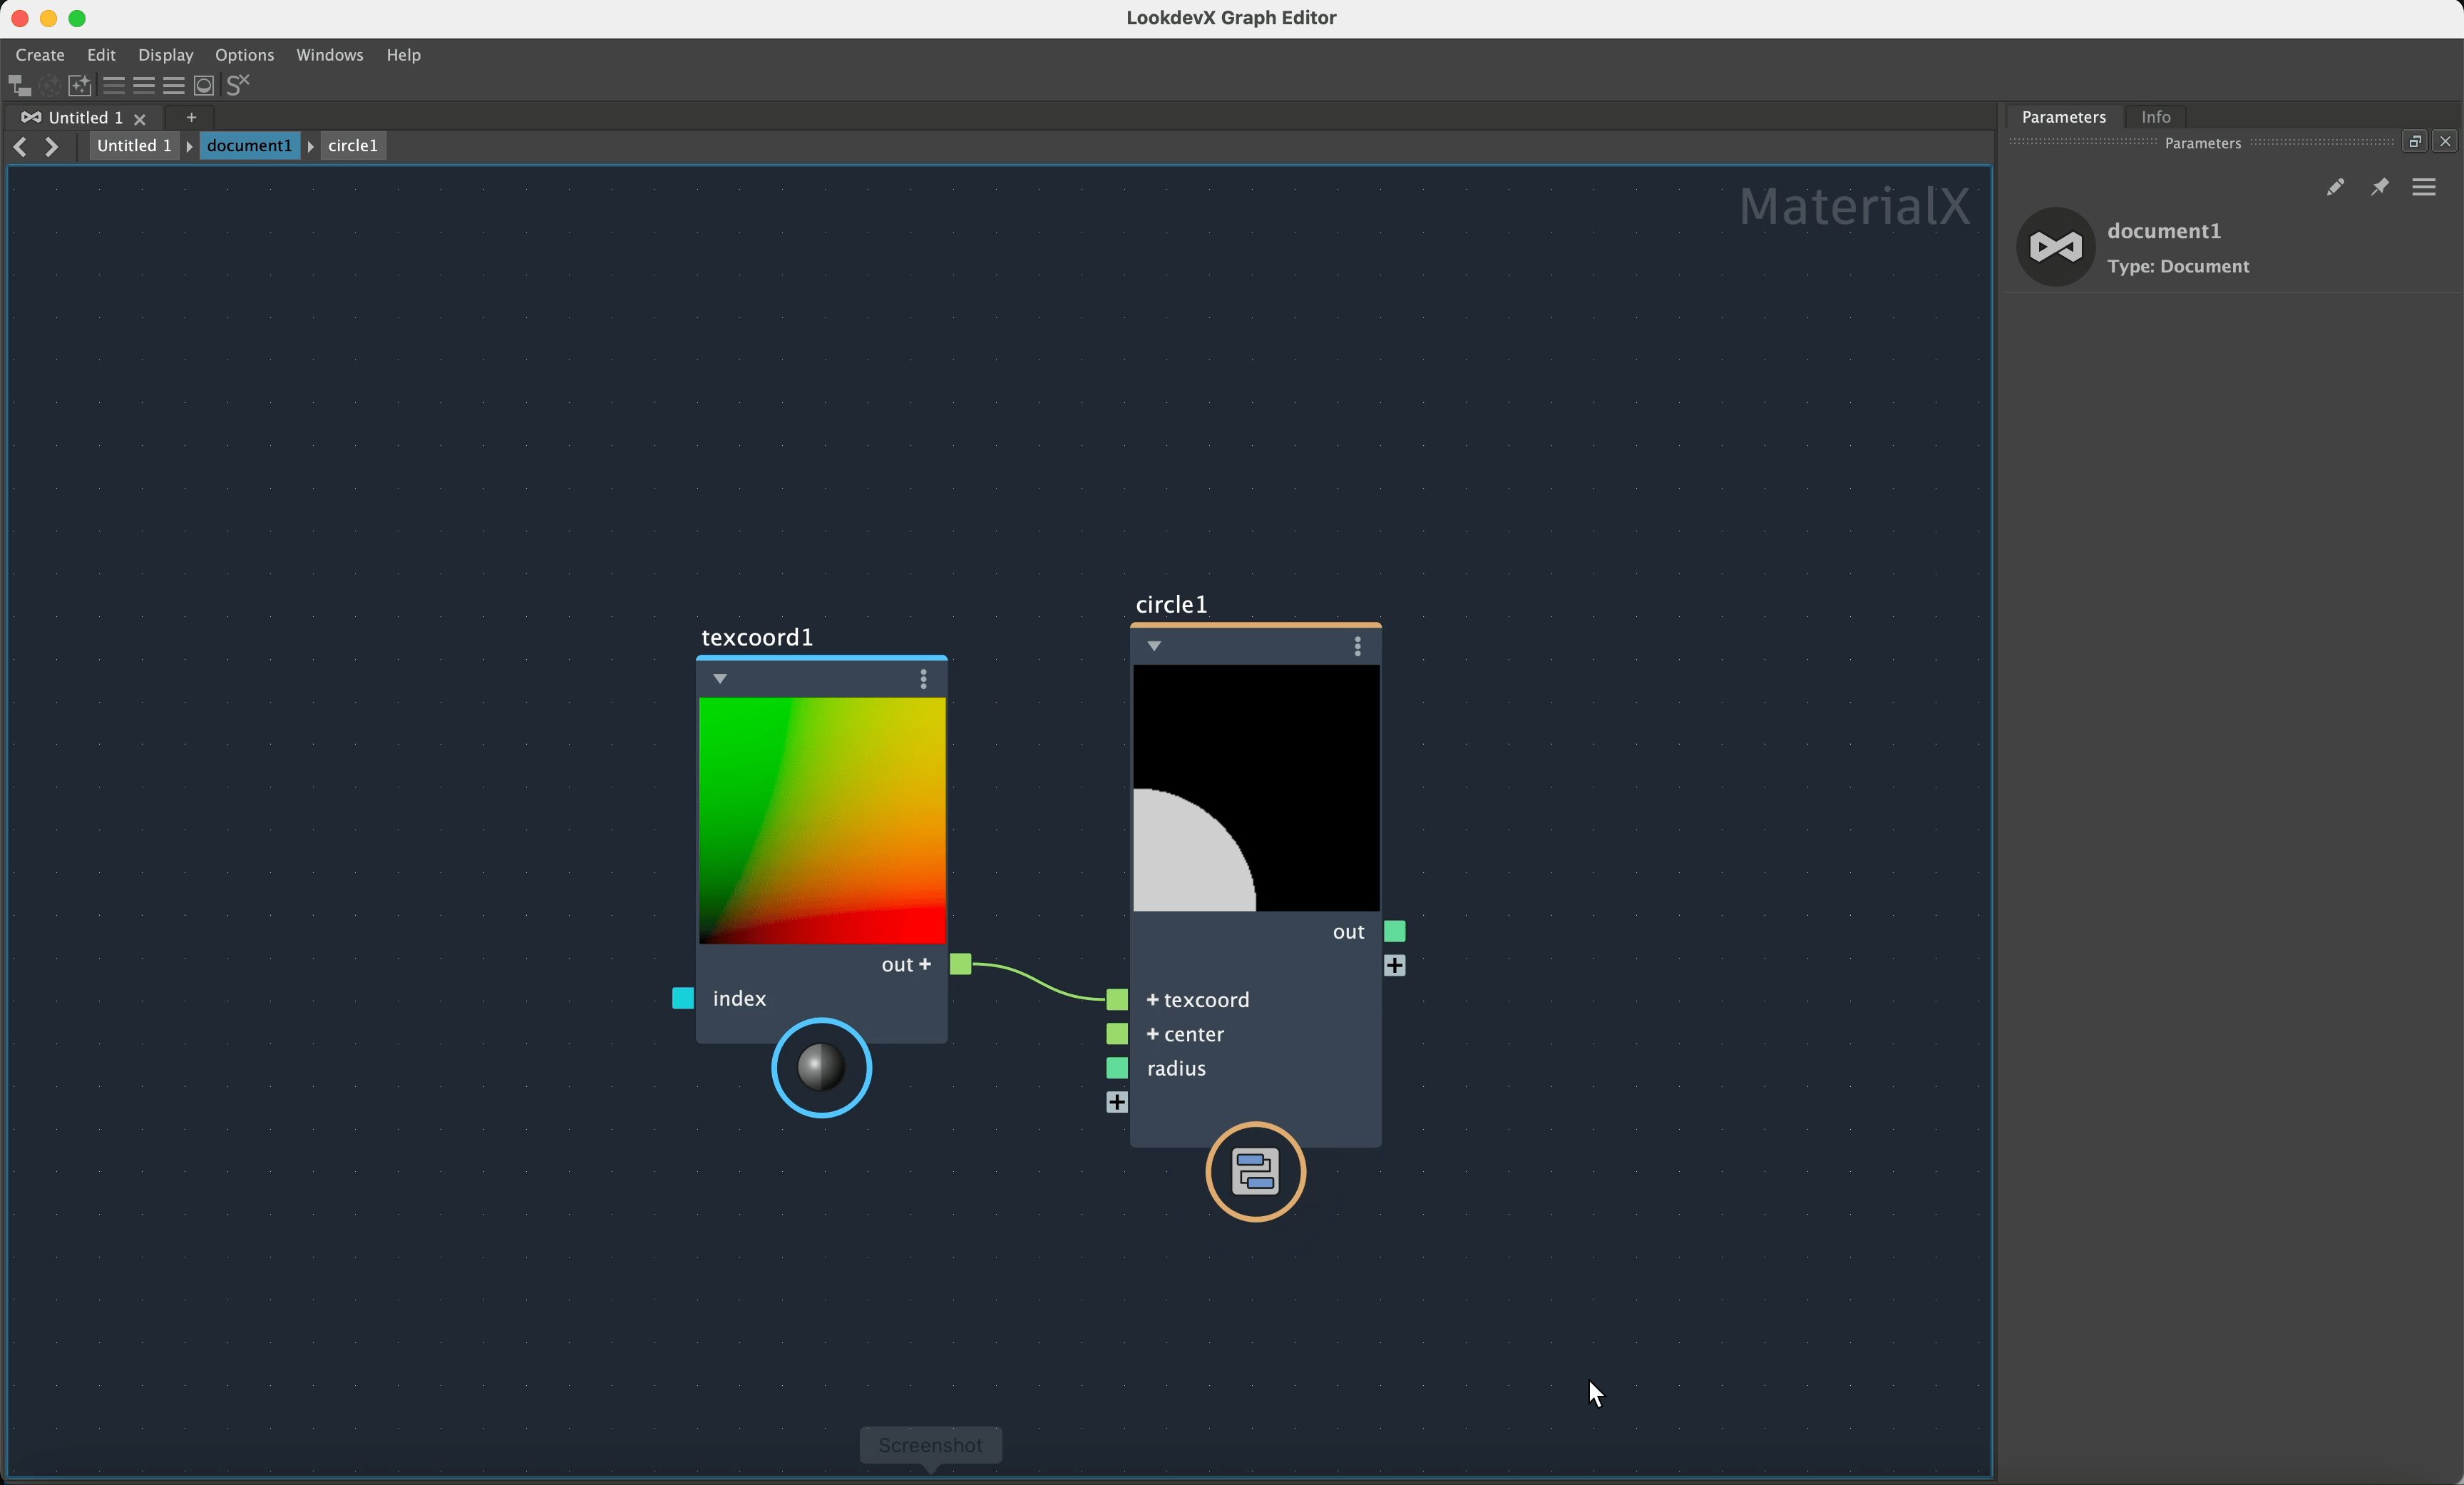The width and height of the screenshot is (2464, 1485).
Task: Open the options menu on the circle1 node
Action: point(1357,646)
